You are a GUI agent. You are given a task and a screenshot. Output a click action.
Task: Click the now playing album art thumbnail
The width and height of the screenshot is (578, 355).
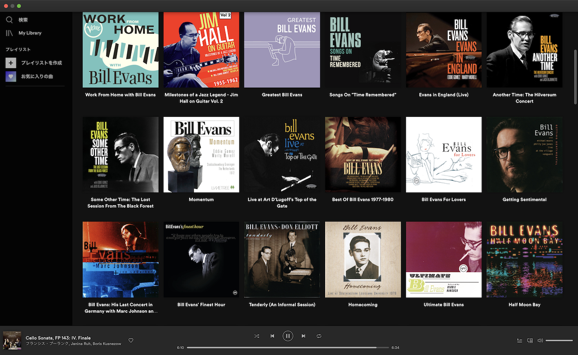tap(12, 340)
